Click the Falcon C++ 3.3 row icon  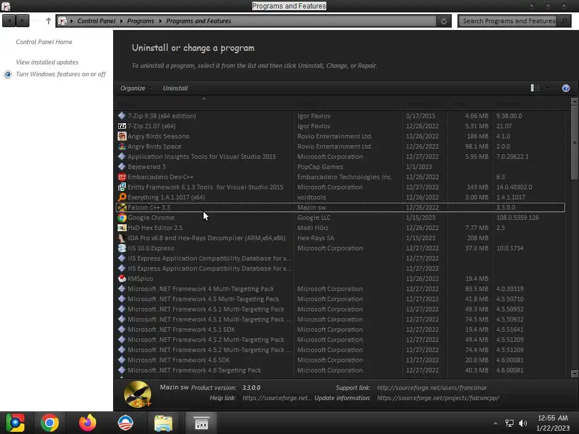pyautogui.click(x=122, y=207)
